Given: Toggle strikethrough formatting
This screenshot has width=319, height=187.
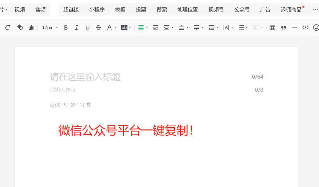Looking at the screenshot, I should click(98, 27).
